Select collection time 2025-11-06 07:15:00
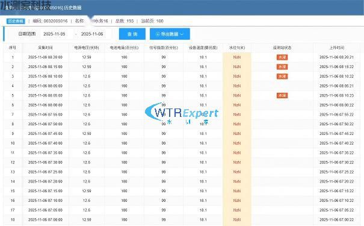The height and width of the screenshot is (226, 364). click(45, 191)
